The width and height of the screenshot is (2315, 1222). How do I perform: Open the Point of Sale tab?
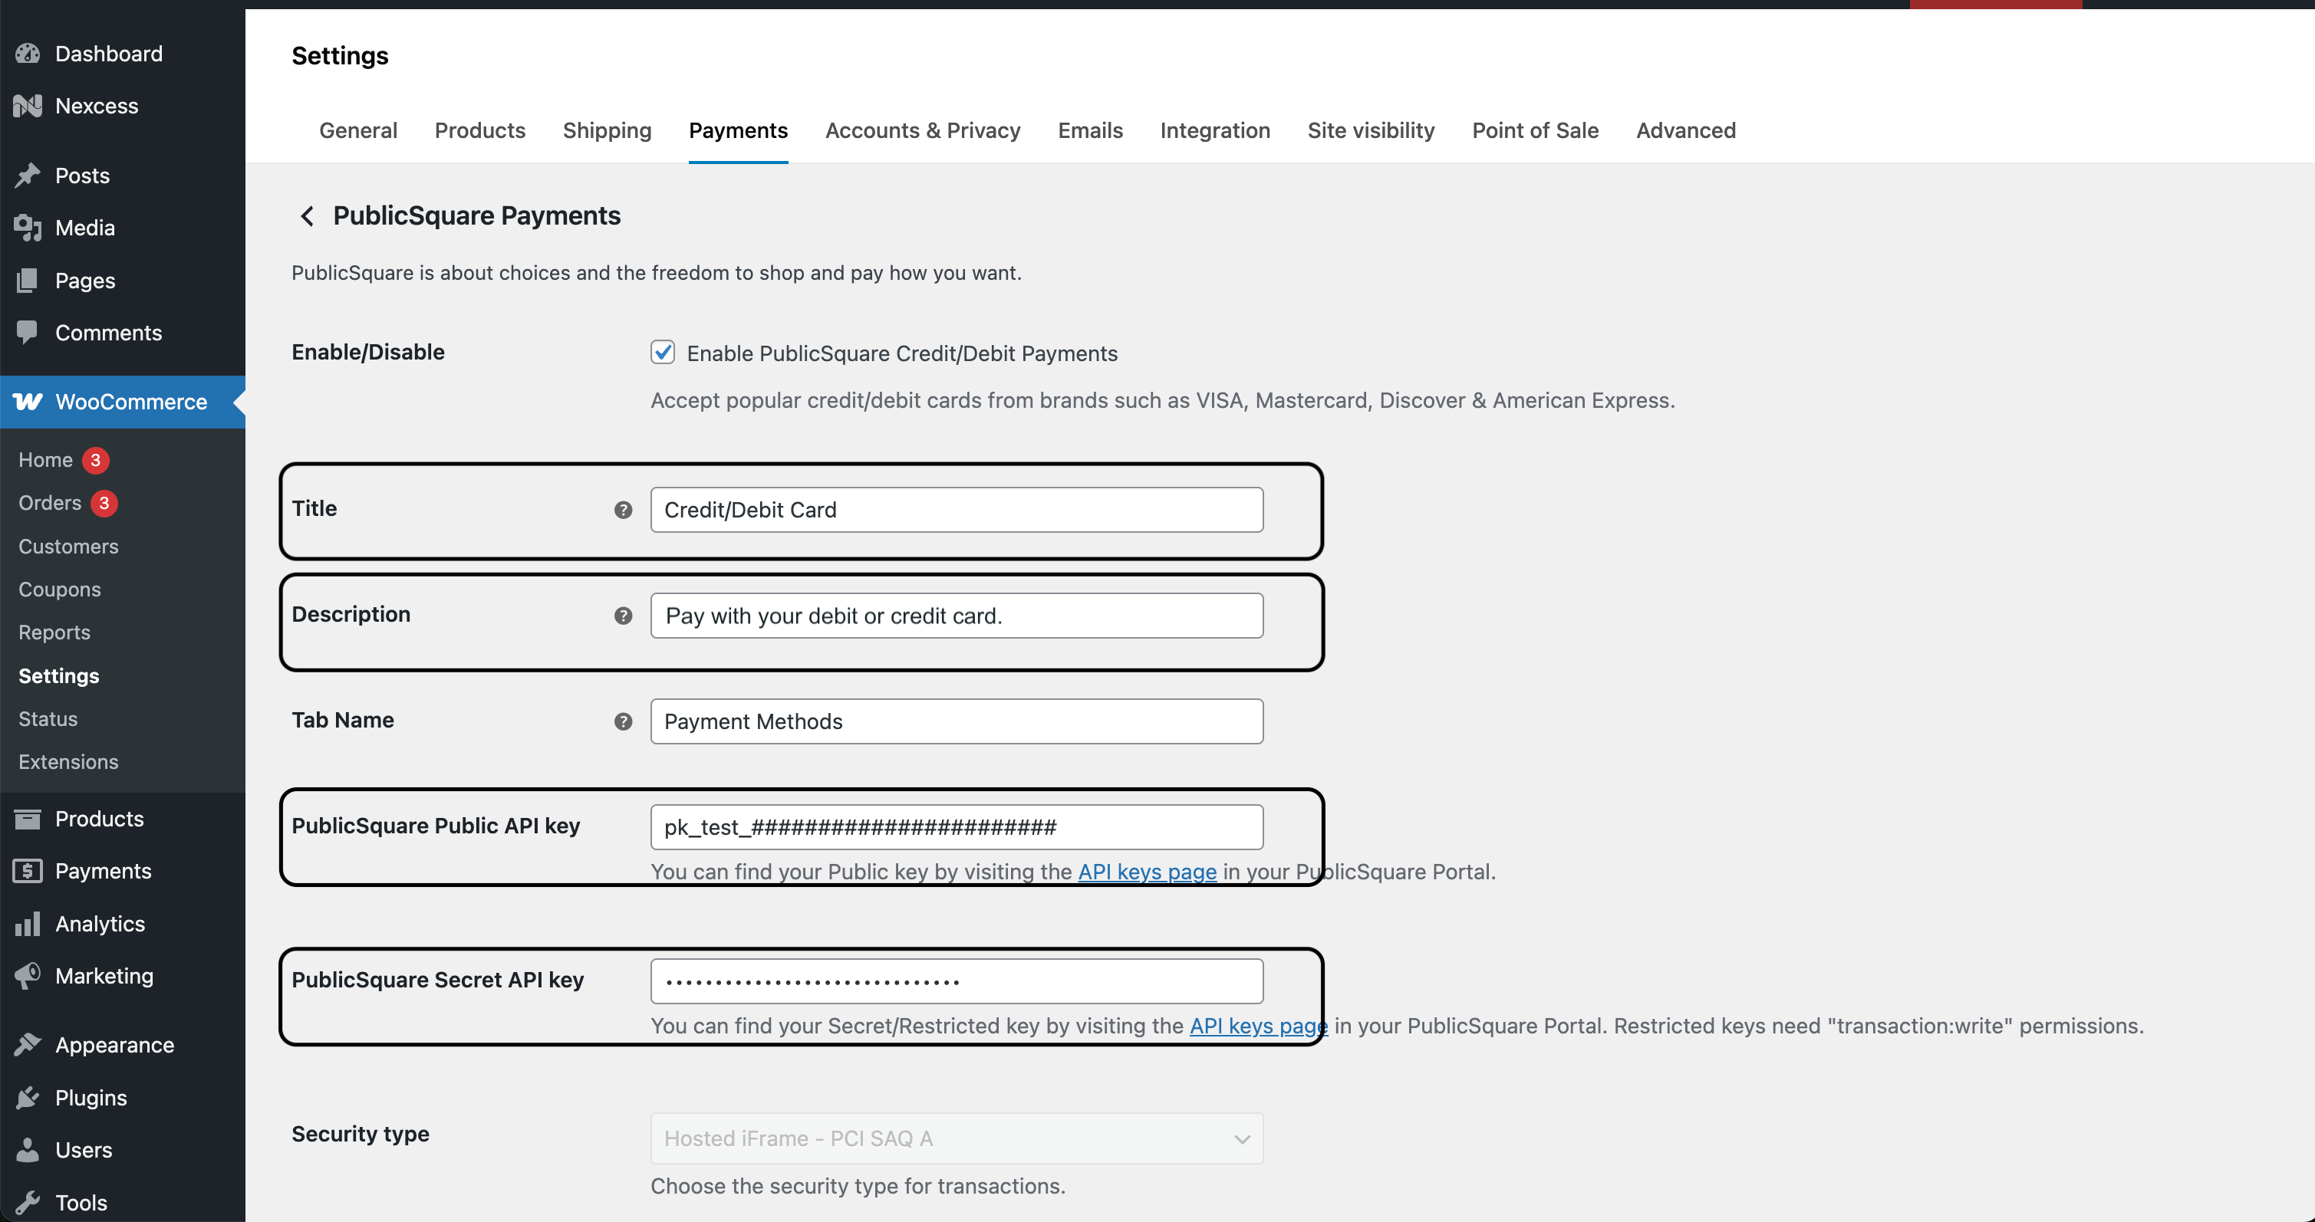pos(1535,130)
